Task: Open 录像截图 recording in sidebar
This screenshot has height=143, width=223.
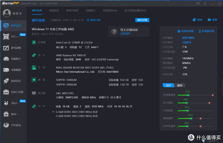Action: (x=14, y=70)
